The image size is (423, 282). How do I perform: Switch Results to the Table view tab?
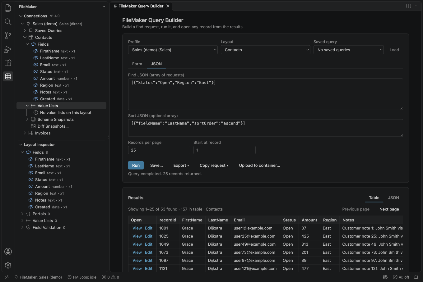pos(374,198)
